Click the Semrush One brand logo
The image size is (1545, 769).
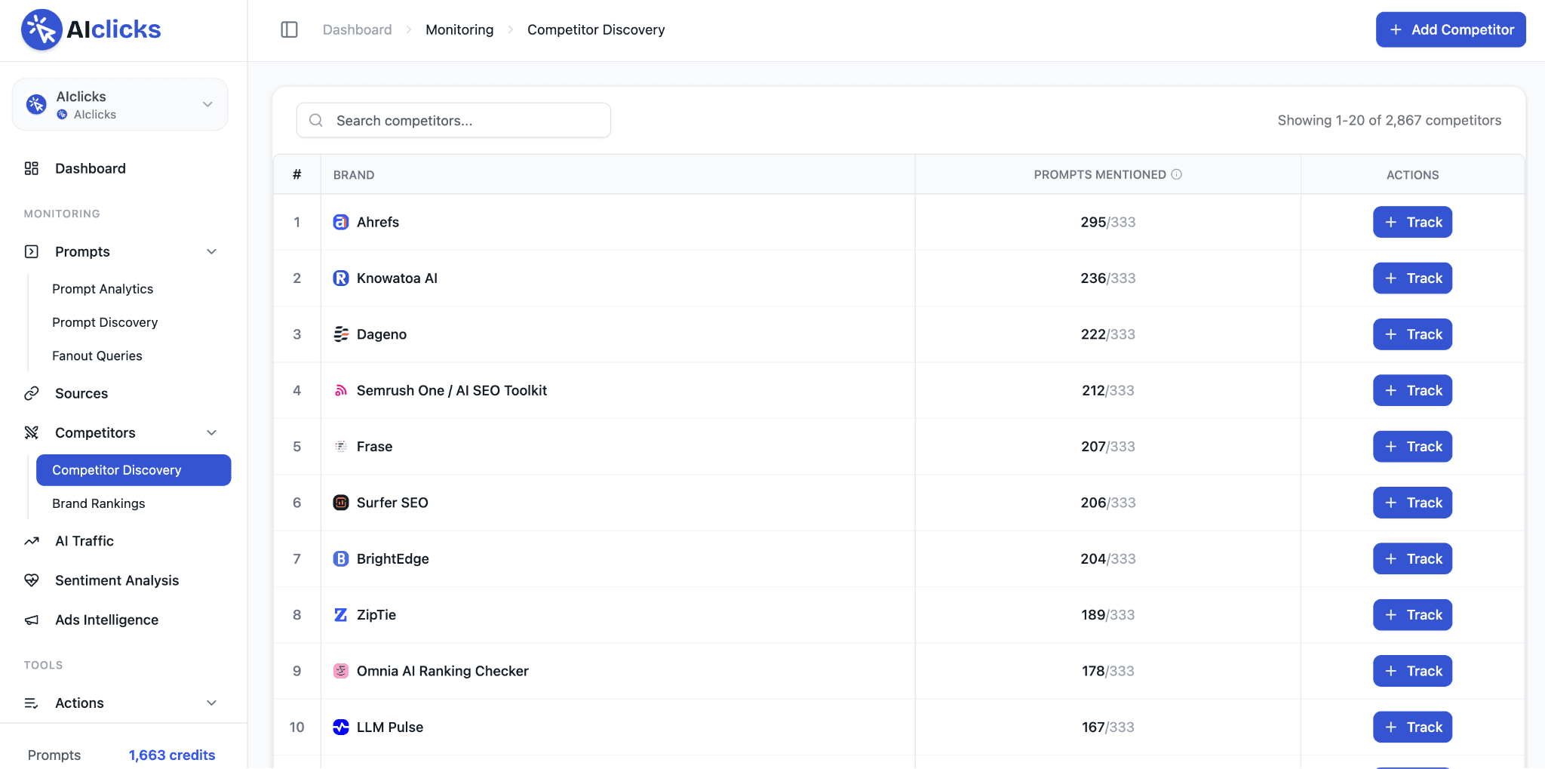click(x=341, y=390)
